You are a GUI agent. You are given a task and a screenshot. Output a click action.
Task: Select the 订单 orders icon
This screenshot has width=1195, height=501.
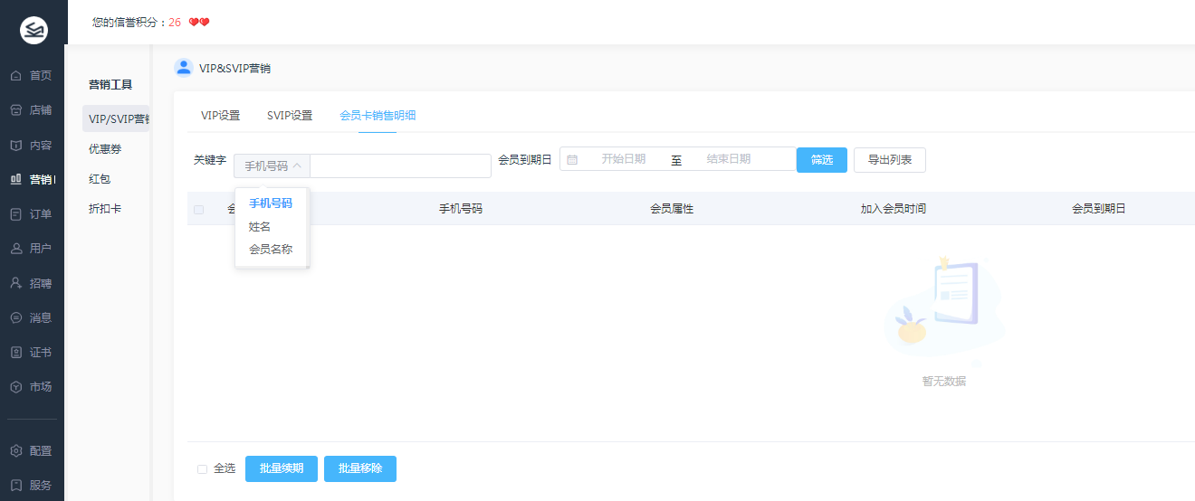[16, 214]
